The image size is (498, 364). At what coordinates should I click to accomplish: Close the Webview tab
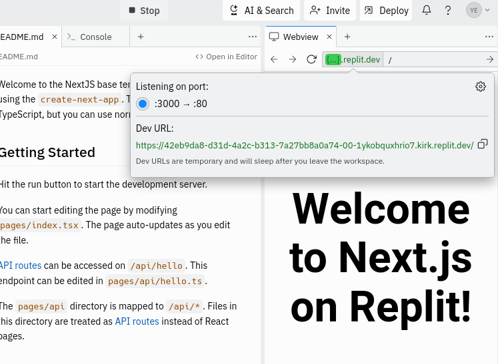tap(329, 37)
